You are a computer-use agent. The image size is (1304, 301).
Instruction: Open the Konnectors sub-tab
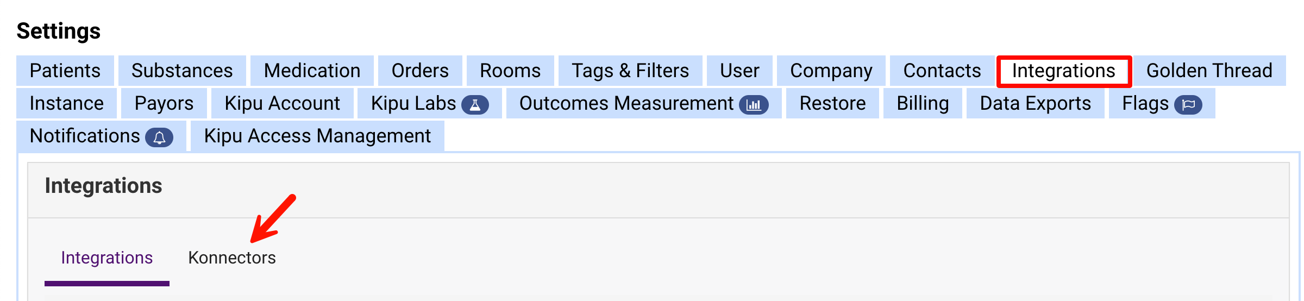pos(232,258)
